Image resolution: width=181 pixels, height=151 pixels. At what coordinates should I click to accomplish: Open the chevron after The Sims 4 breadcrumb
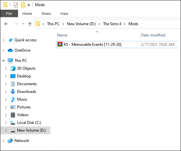125,24
